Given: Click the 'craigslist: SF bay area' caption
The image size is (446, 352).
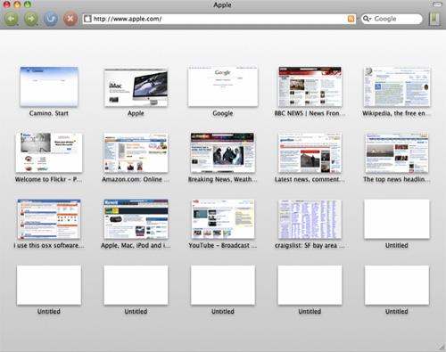Looking at the screenshot, I should click(x=310, y=245).
